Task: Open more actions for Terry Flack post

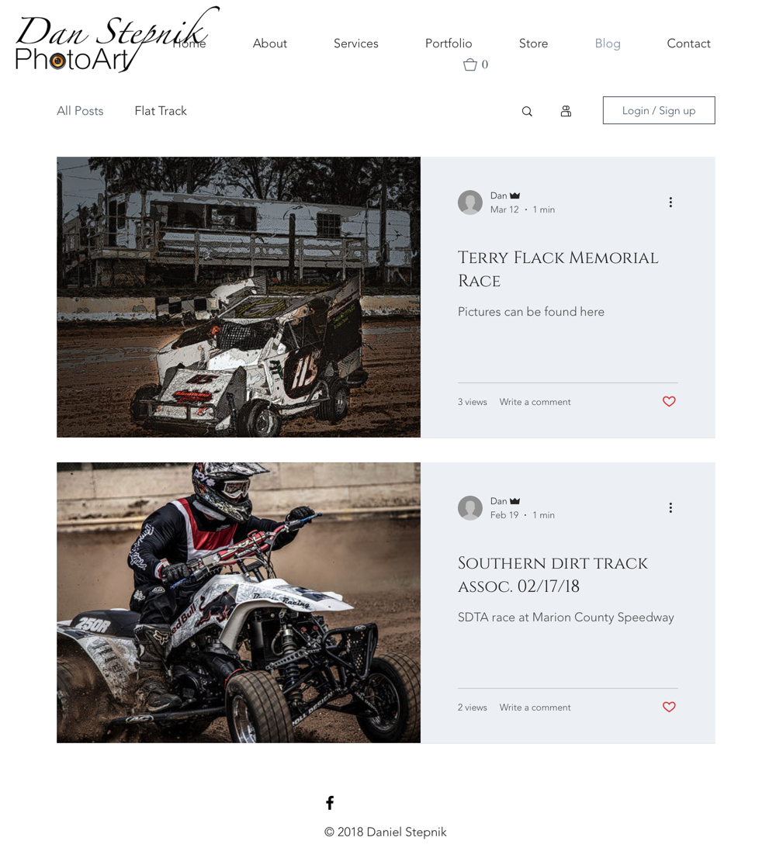Action: coord(670,202)
